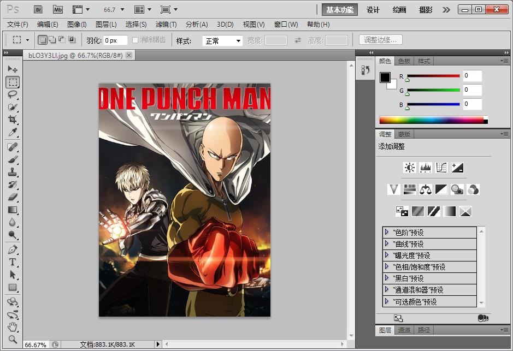
Task: Click the 羽化 feather input field
Action: coord(115,40)
